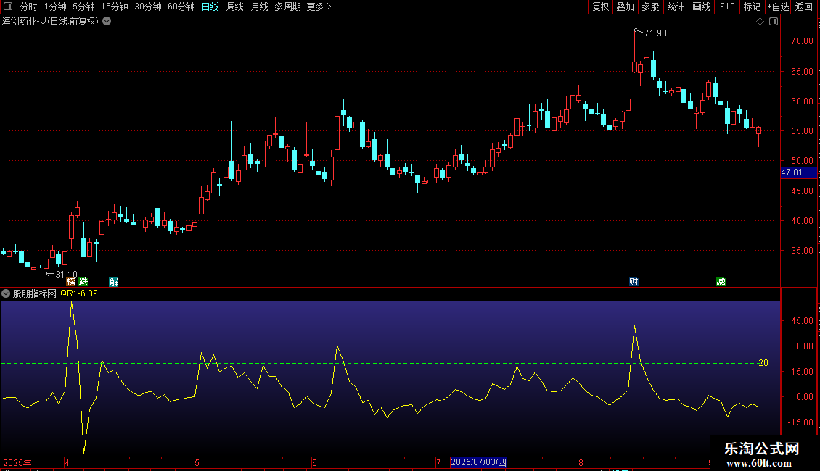Click the 20 reference line label

[x=763, y=363]
